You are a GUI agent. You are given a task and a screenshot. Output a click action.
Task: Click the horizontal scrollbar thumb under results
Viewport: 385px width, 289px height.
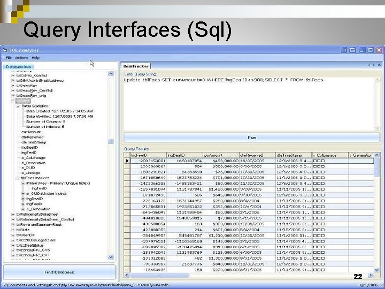tap(159, 275)
